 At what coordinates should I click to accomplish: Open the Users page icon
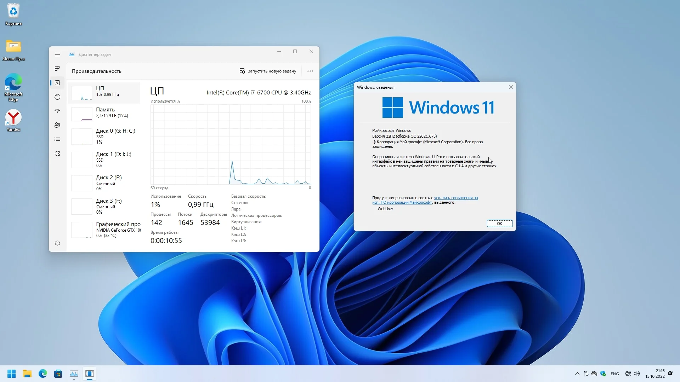[x=57, y=125]
